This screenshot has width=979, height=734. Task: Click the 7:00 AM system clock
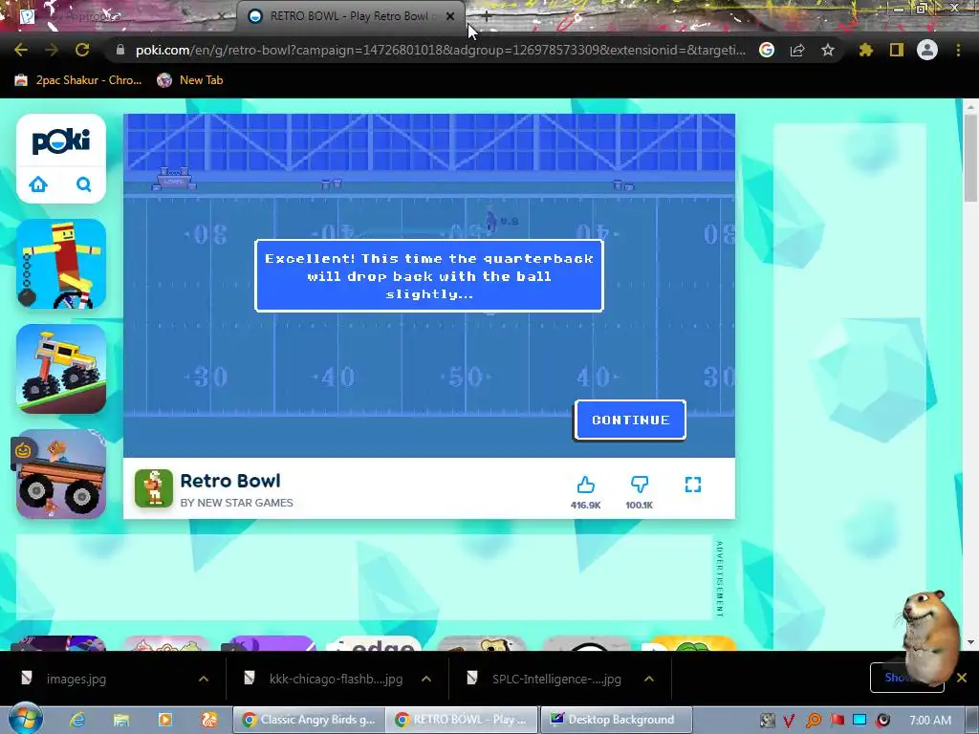click(930, 721)
